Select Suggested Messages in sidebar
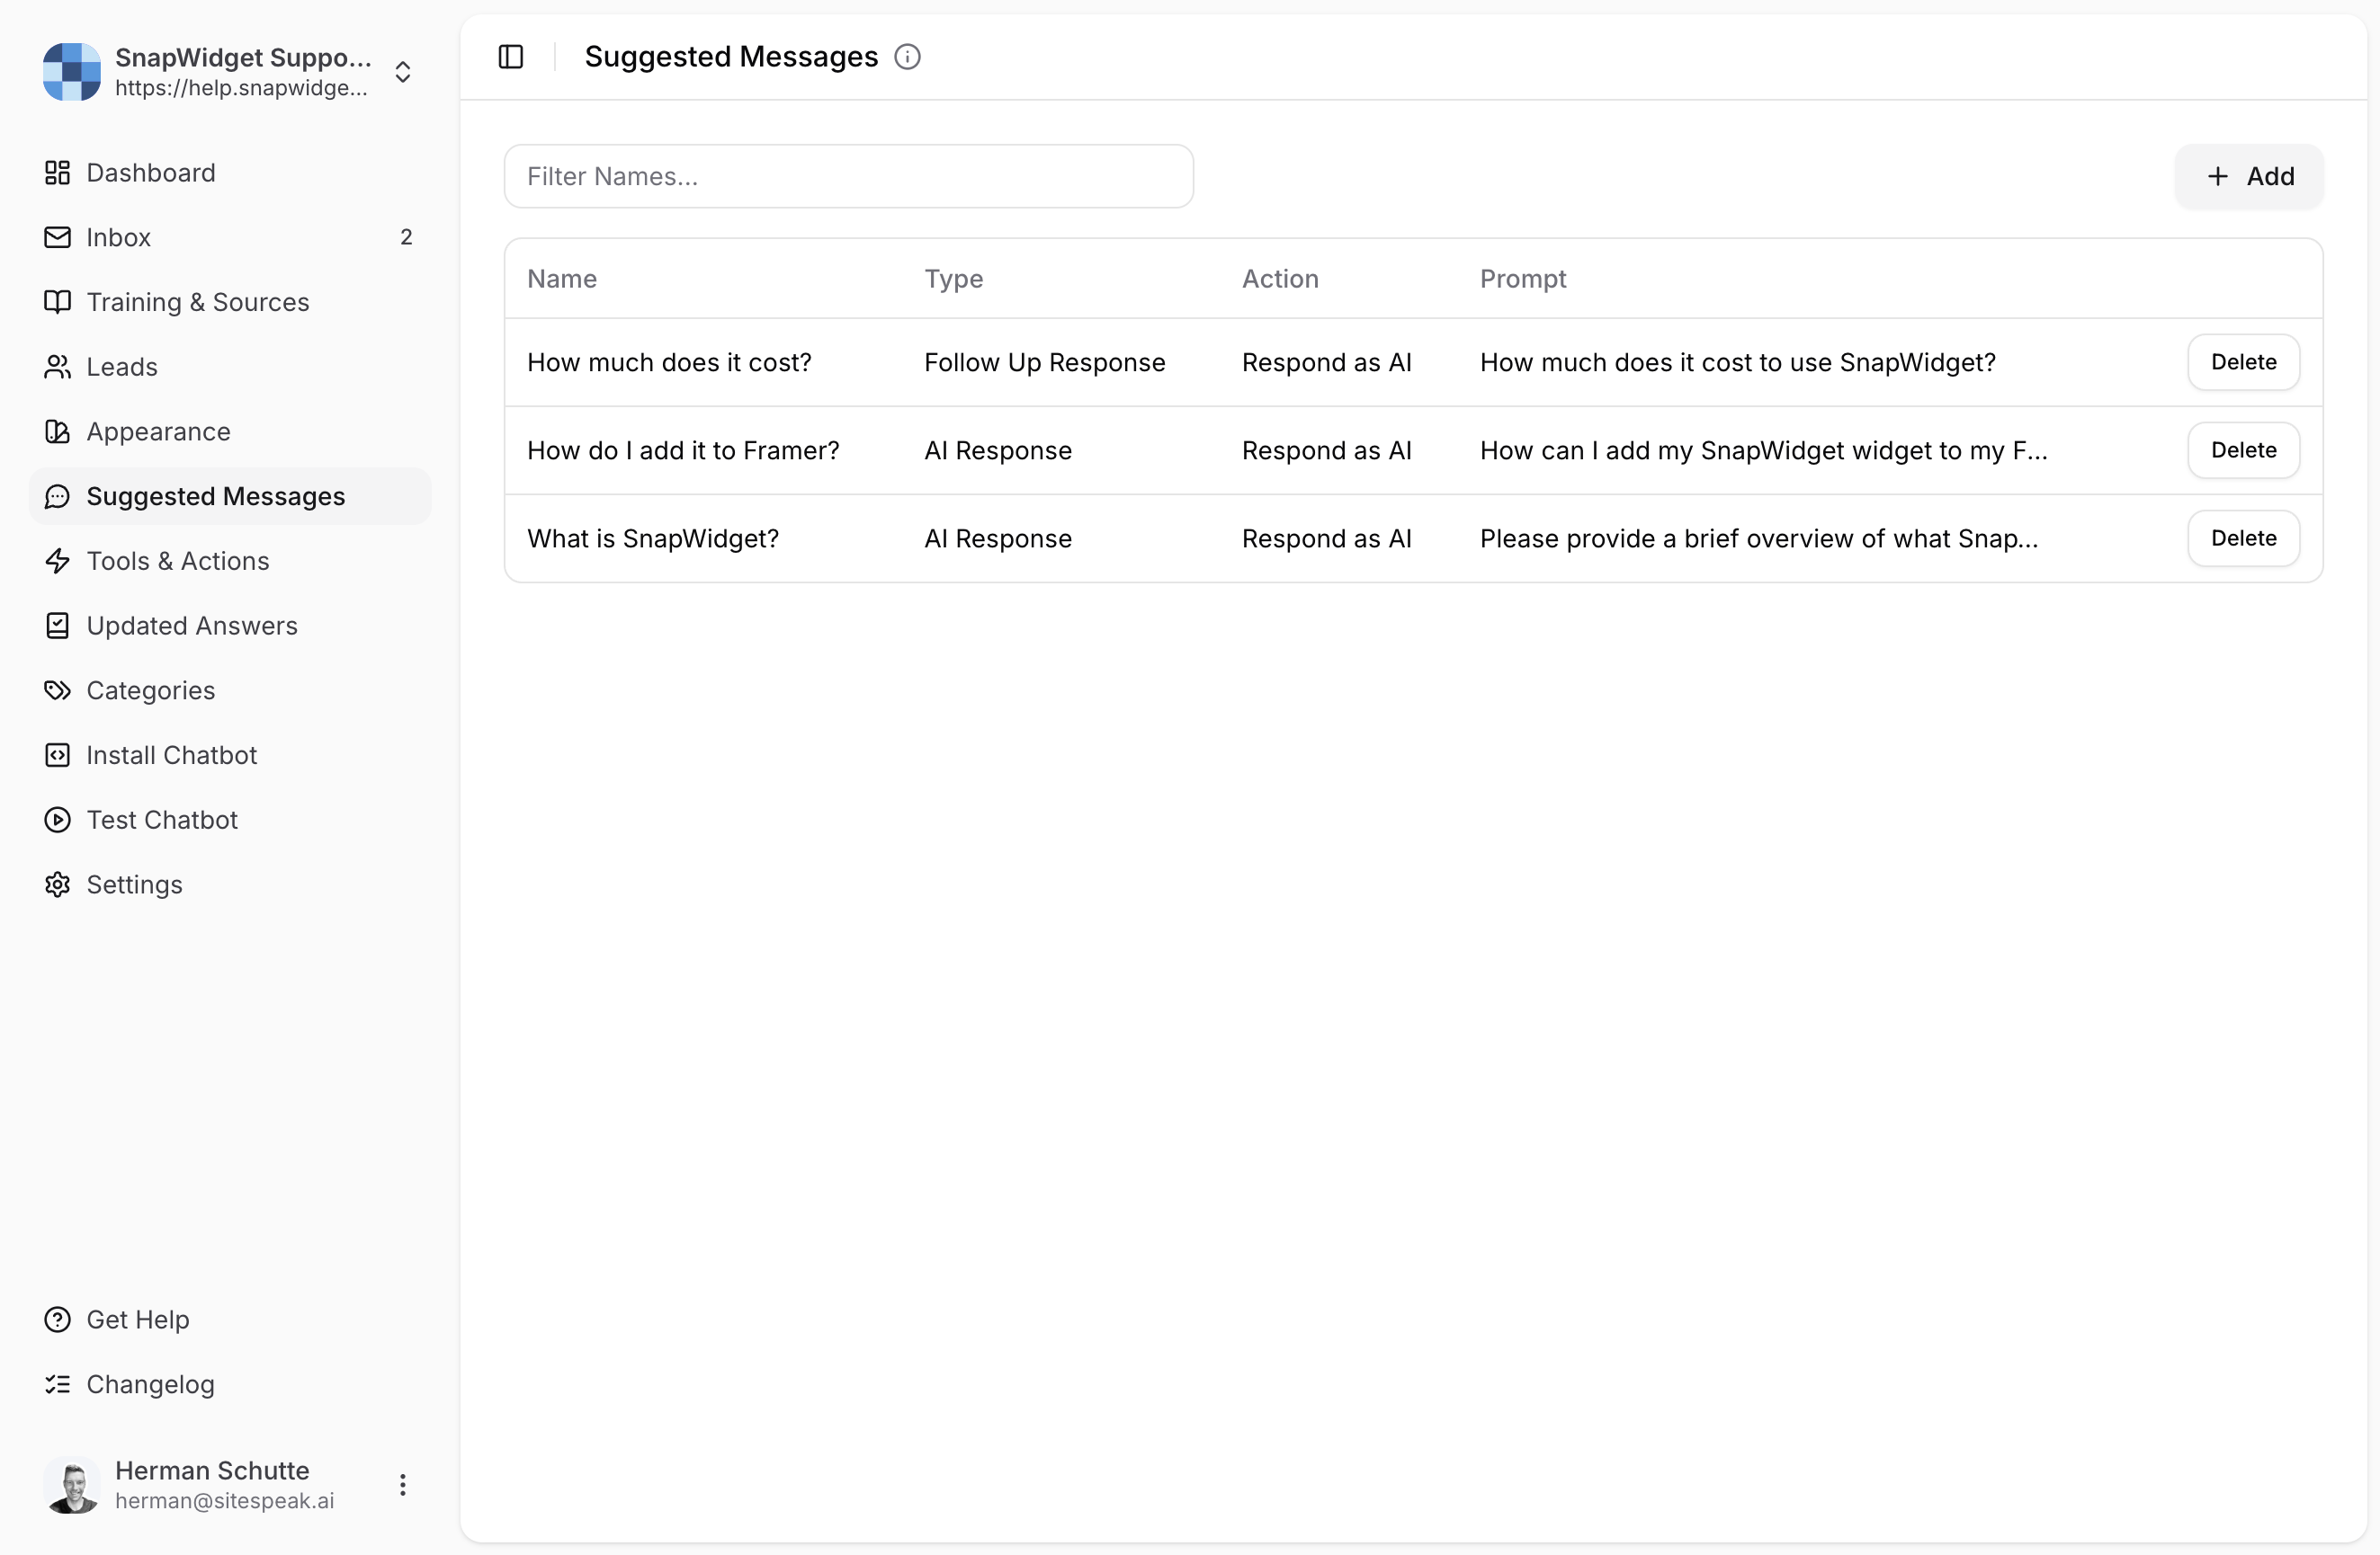Image resolution: width=2380 pixels, height=1555 pixels. click(230, 497)
